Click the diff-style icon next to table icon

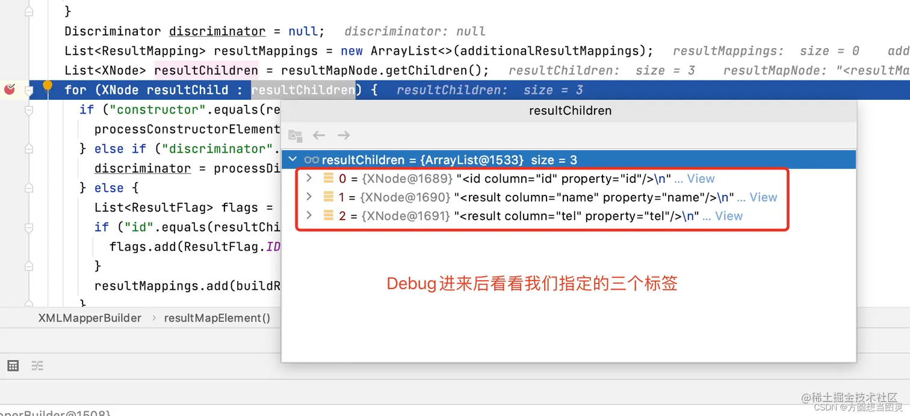37,366
